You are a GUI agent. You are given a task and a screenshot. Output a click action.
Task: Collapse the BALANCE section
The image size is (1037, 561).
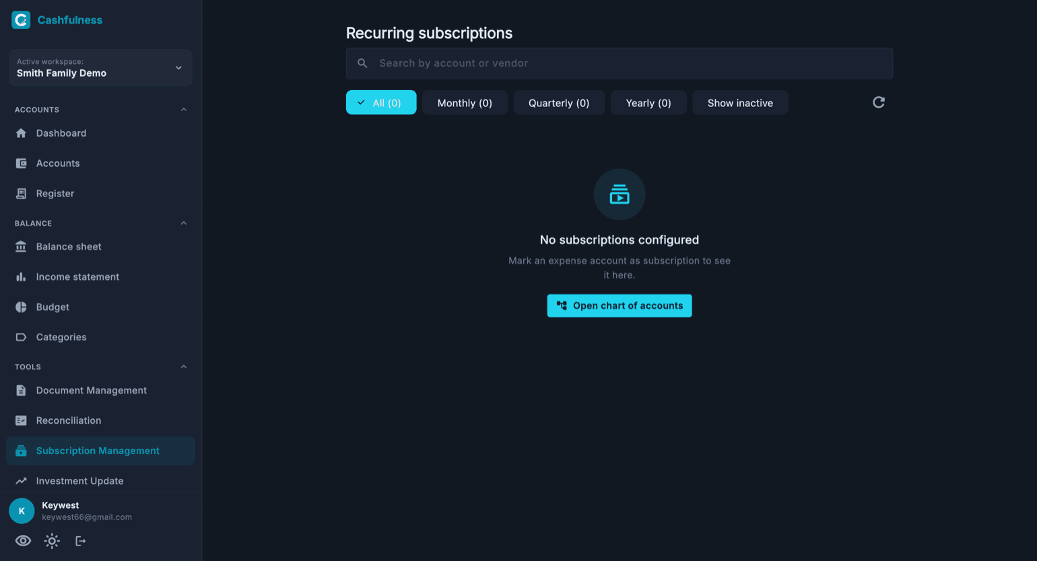click(184, 223)
